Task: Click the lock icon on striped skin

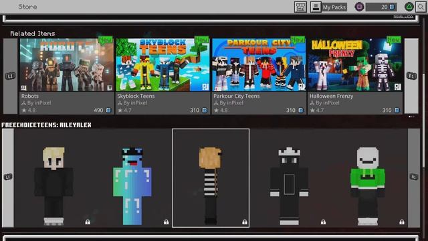Action: (x=245, y=222)
